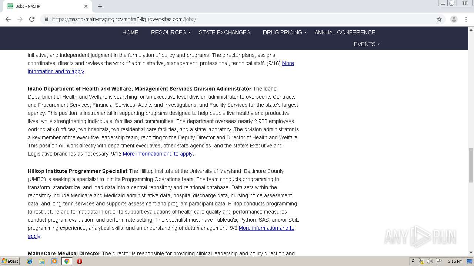Show hidden system tray icons arrow
Image resolution: width=474 pixels, height=266 pixels.
point(413,261)
